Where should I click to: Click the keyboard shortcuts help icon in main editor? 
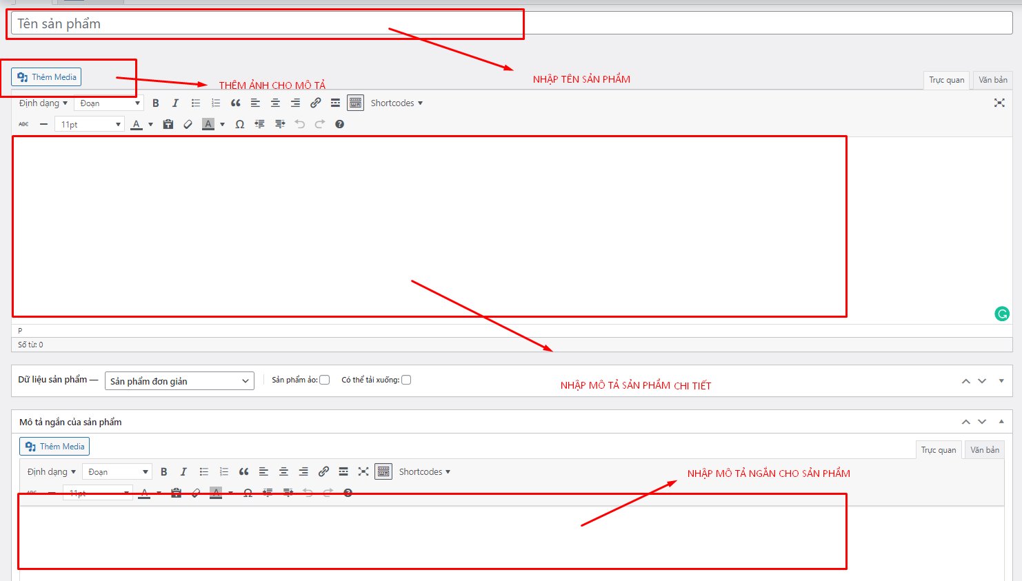(339, 125)
